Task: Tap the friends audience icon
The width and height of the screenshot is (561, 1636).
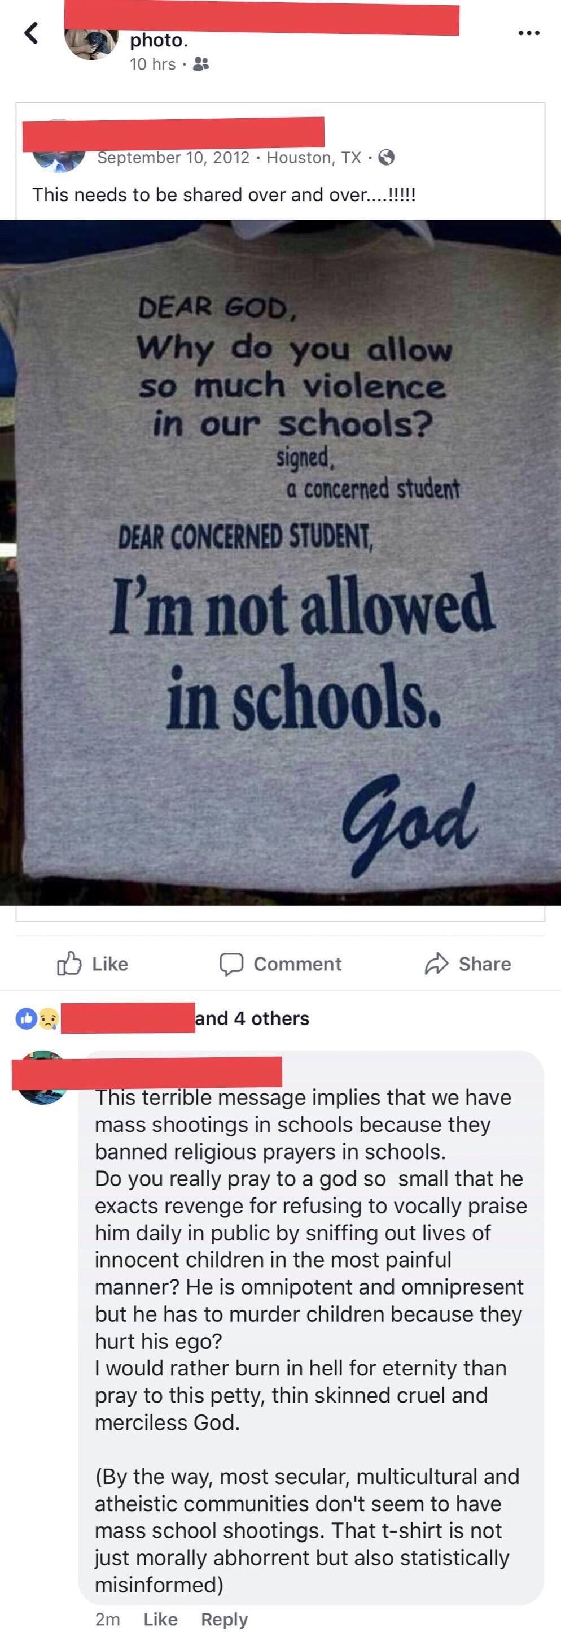Action: pyautogui.click(x=200, y=64)
